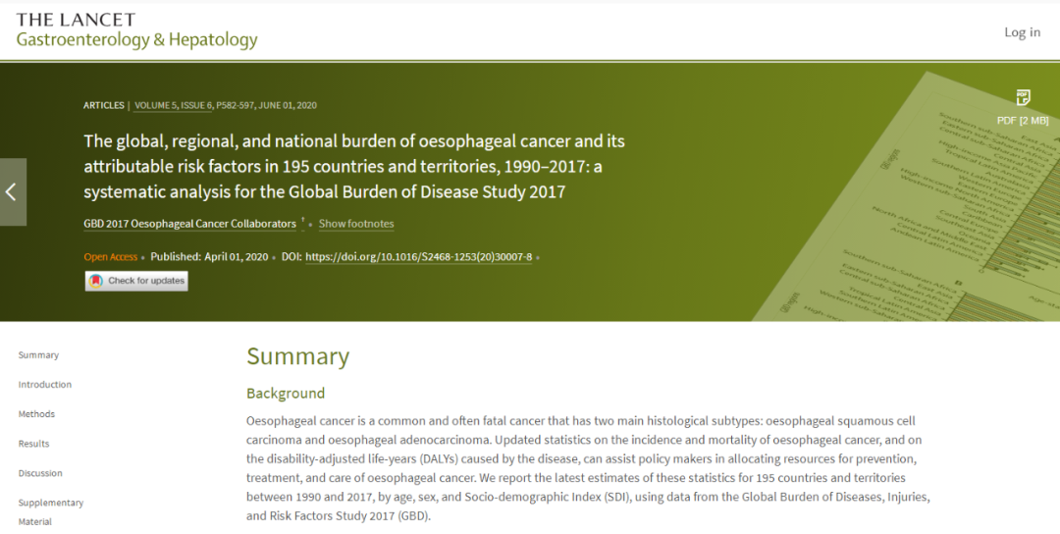The width and height of the screenshot is (1060, 534).
Task: Click the Lancet Gastroenterology & Hepatology logo
Action: (x=136, y=31)
